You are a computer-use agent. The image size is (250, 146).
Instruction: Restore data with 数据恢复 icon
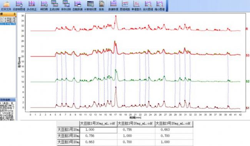click(113, 6)
